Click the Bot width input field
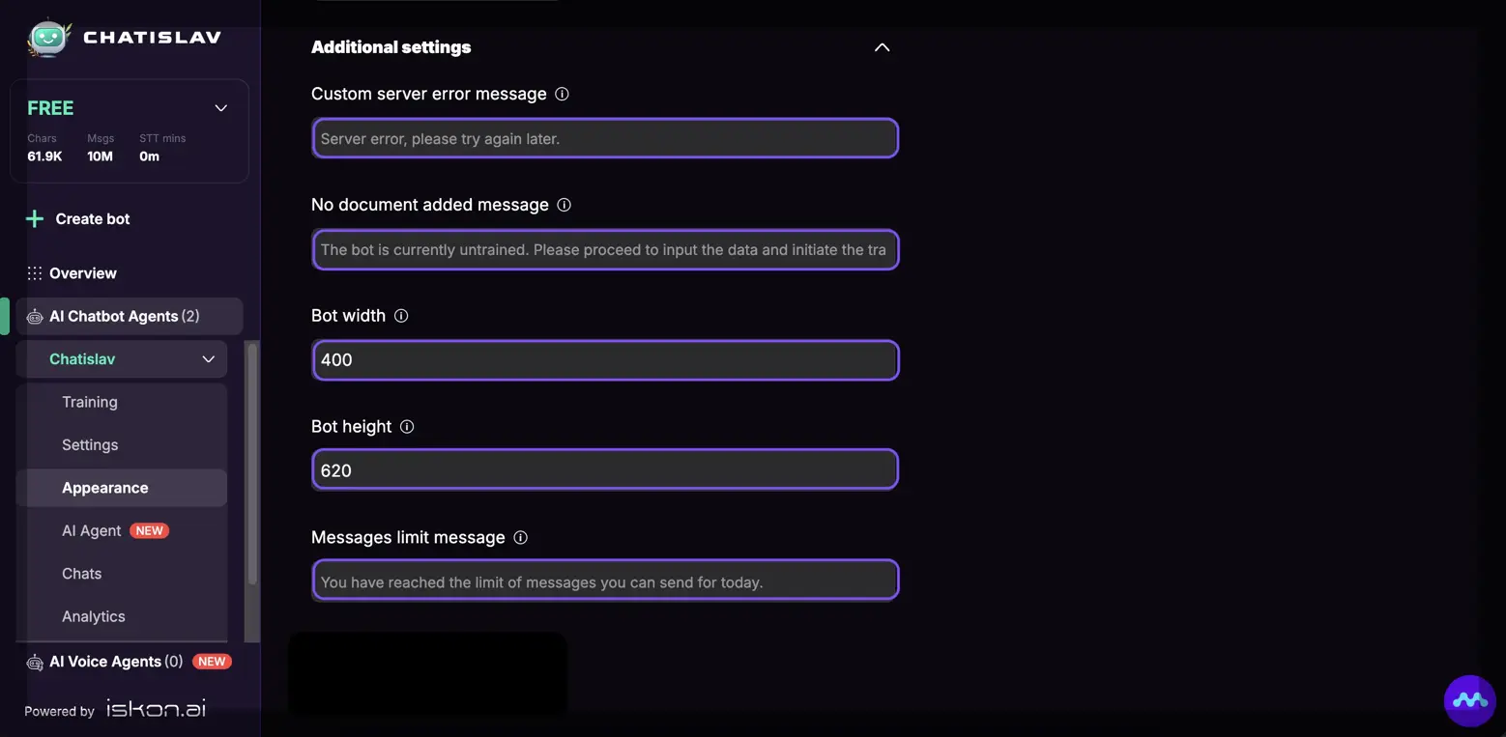 click(x=605, y=360)
